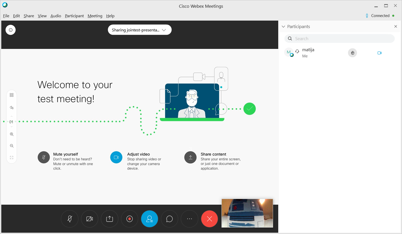
Task: Click the Adjust video slide icon
Action: [x=116, y=157]
